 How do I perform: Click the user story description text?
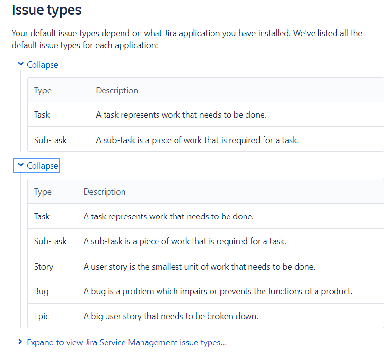(199, 267)
